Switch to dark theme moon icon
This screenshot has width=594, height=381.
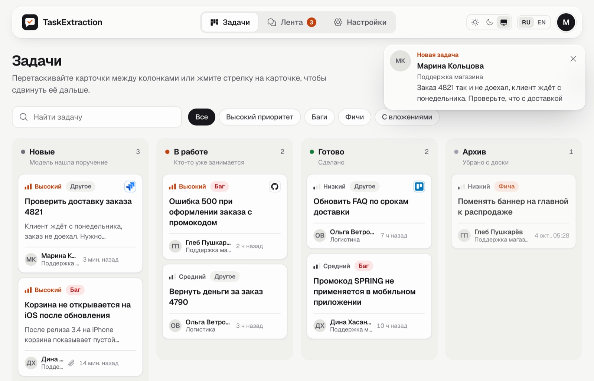(x=489, y=22)
